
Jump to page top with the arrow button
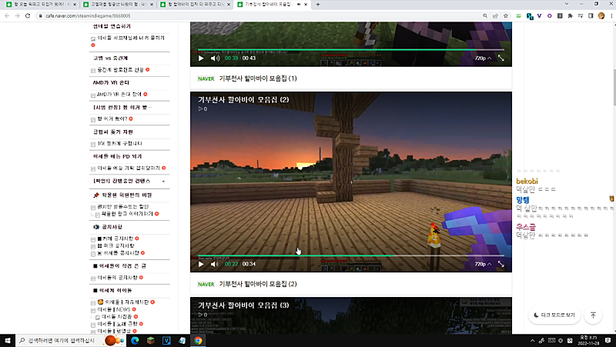click(x=593, y=315)
